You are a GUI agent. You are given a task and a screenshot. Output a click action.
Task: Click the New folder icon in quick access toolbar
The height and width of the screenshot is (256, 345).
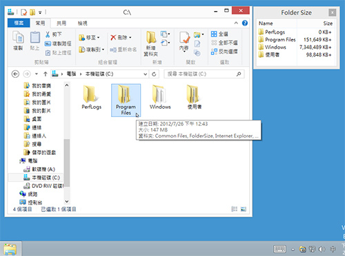click(32, 12)
